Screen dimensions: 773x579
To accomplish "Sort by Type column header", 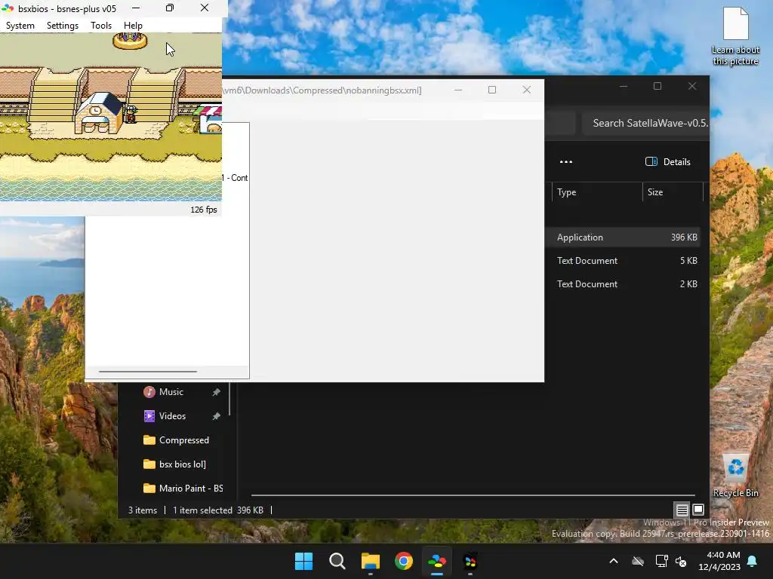I will click(x=597, y=192).
